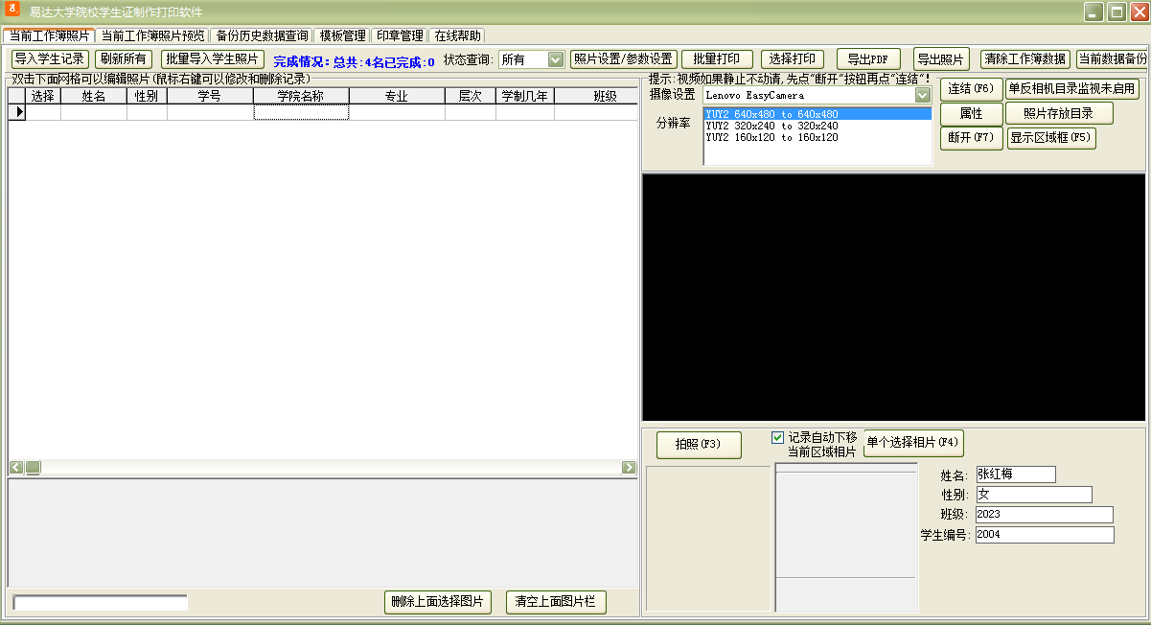Click 清空上面图片栏 button
The image size is (1151, 625).
pos(556,602)
